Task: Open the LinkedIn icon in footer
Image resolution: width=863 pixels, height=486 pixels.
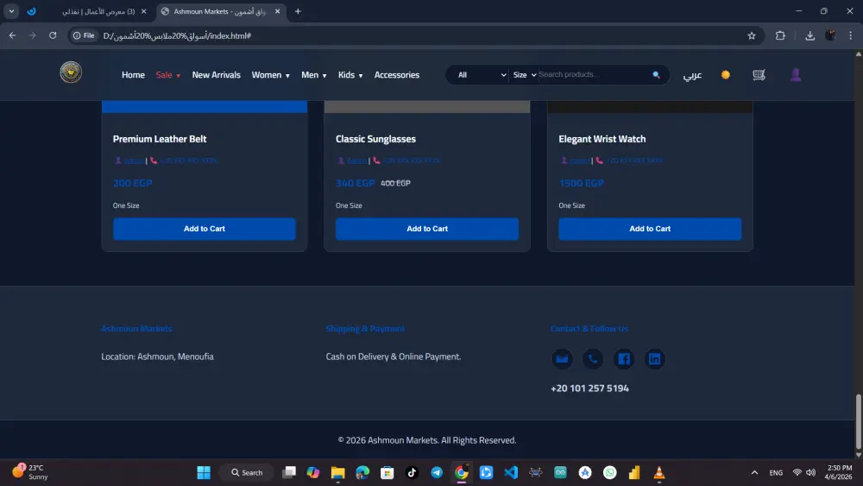Action: 654,359
